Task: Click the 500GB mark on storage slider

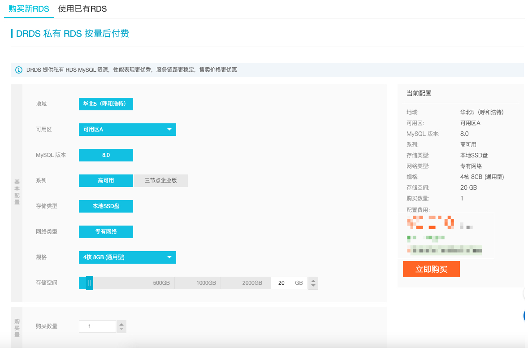Action: [x=161, y=283]
